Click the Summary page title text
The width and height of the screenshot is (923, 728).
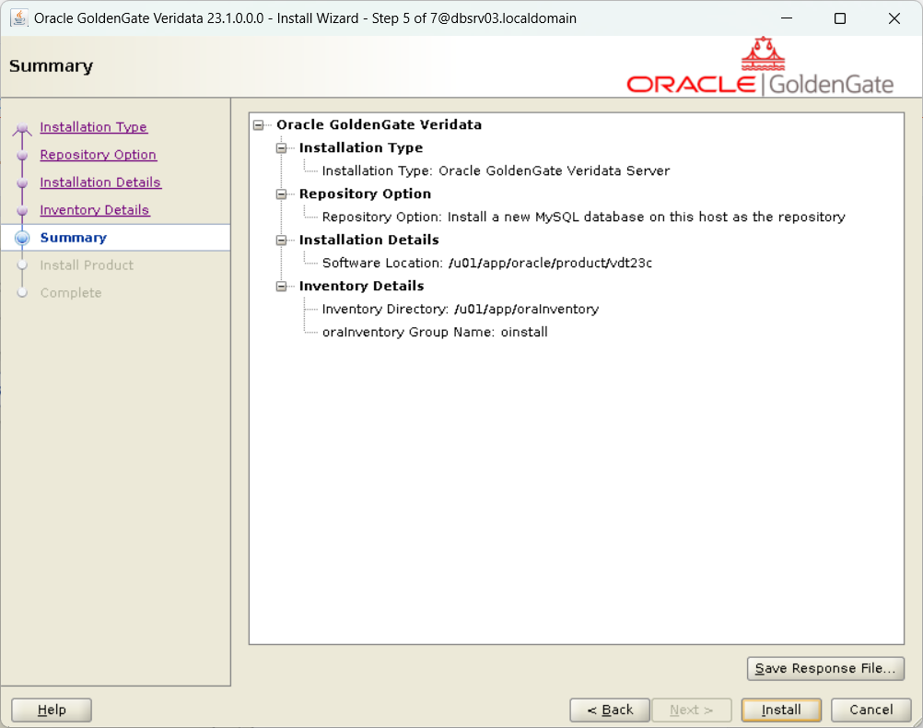pos(52,66)
